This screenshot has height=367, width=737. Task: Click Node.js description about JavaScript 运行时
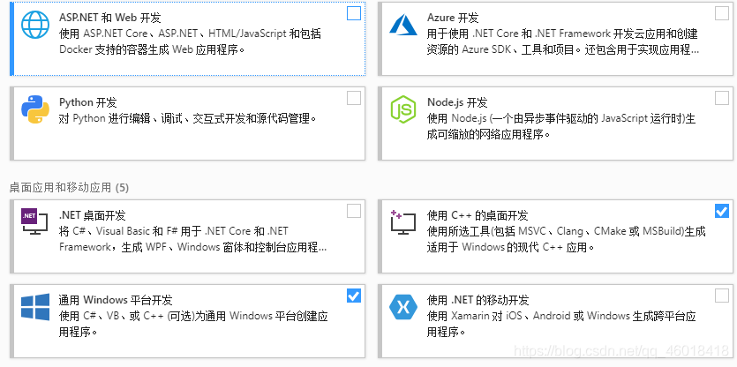[x=561, y=126]
